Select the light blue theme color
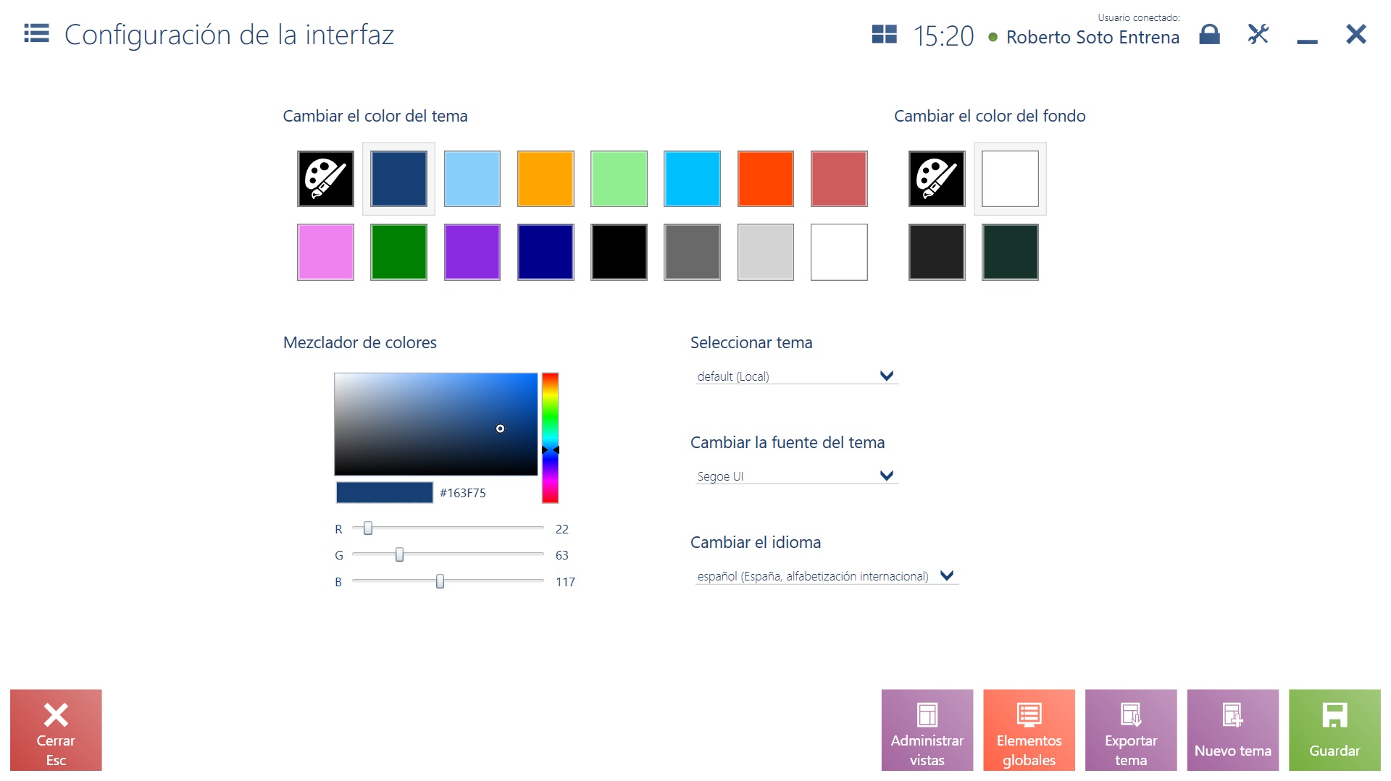Viewport: 1391px width, 781px height. tap(472, 179)
